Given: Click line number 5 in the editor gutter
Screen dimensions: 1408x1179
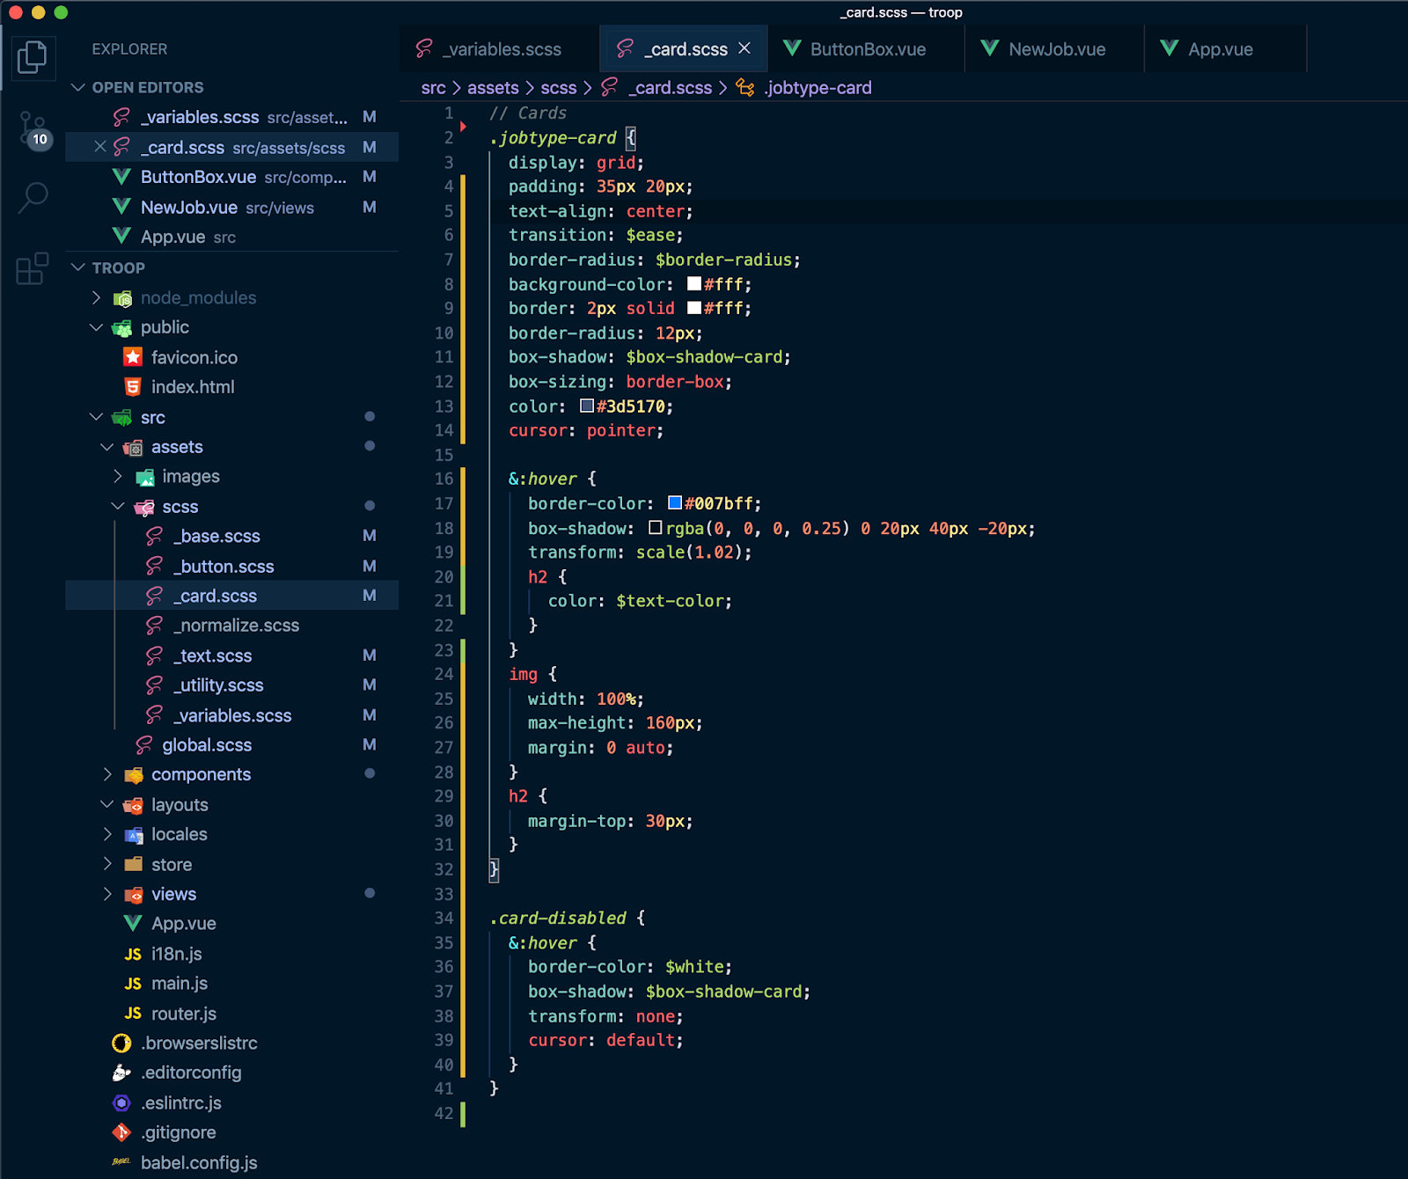Looking at the screenshot, I should (x=449, y=211).
